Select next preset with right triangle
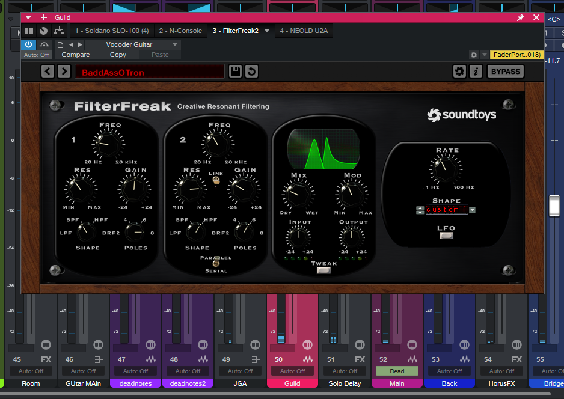The width and height of the screenshot is (564, 399). [80, 44]
